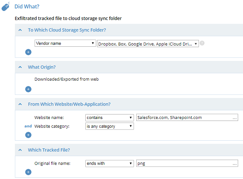Open the Vendor name dropdown
Viewport: 243px width, 179px height.
[65, 43]
